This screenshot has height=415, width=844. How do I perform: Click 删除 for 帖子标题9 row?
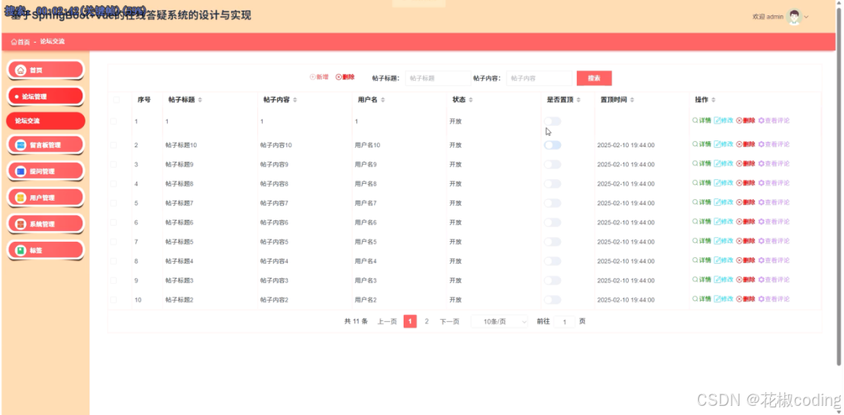746,163
